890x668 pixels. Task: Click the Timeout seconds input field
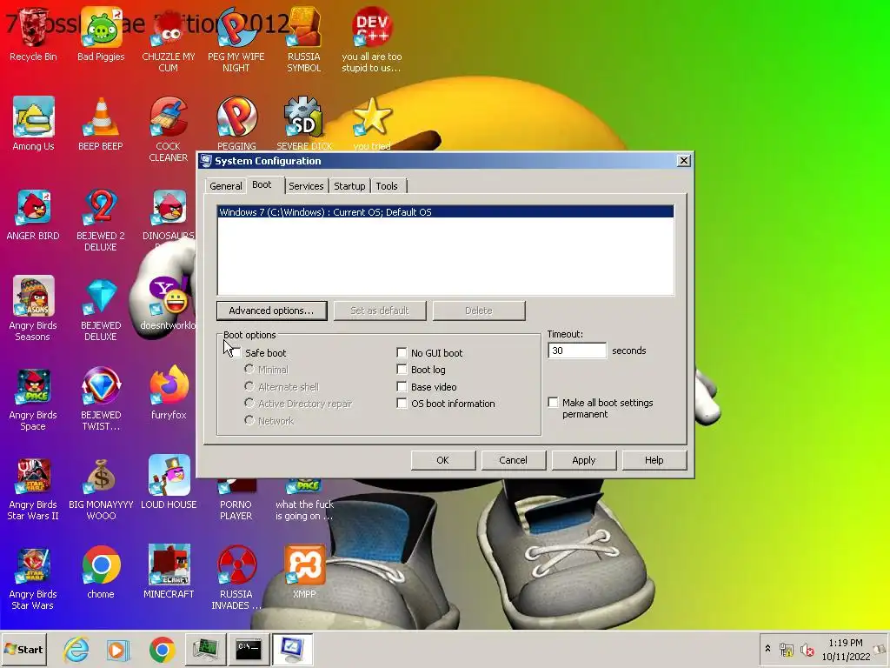pos(577,351)
